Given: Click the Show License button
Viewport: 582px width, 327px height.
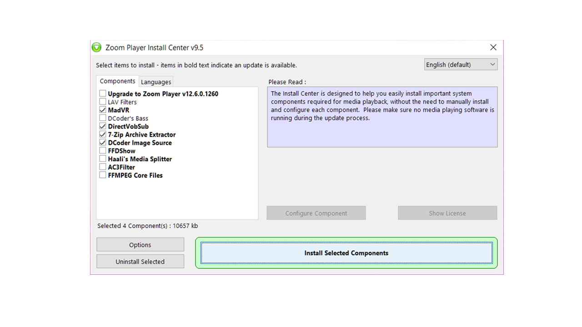Looking at the screenshot, I should point(447,213).
